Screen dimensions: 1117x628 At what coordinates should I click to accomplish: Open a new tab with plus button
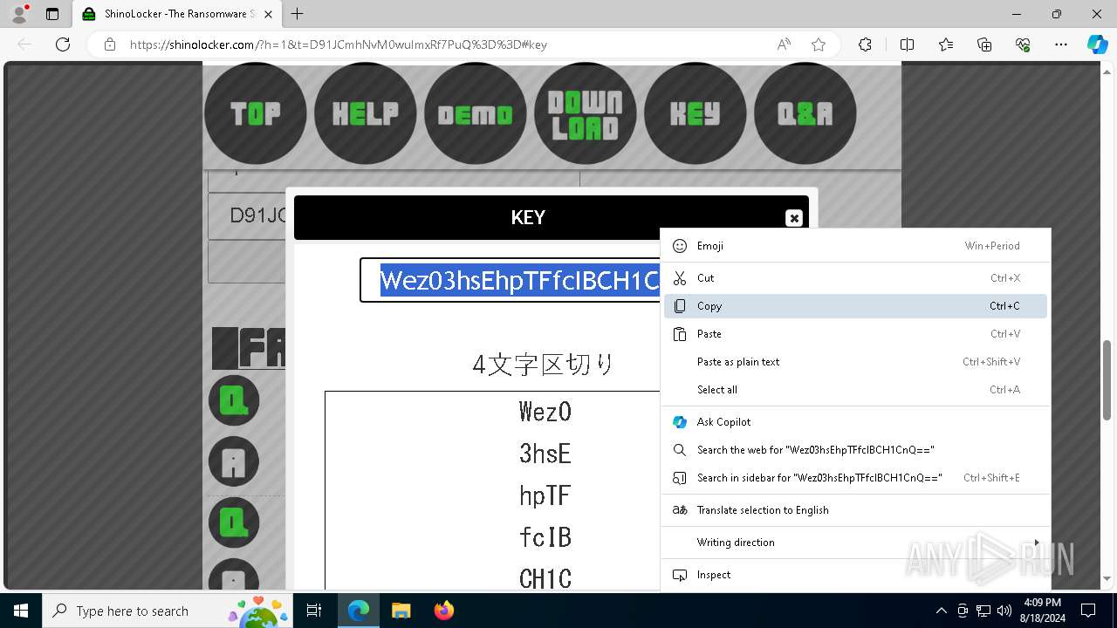coord(298,14)
